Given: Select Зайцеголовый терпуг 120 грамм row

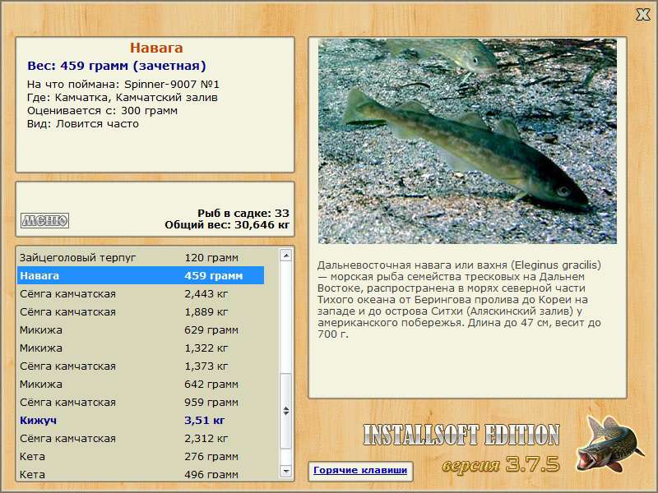Looking at the screenshot, I should 141,257.
